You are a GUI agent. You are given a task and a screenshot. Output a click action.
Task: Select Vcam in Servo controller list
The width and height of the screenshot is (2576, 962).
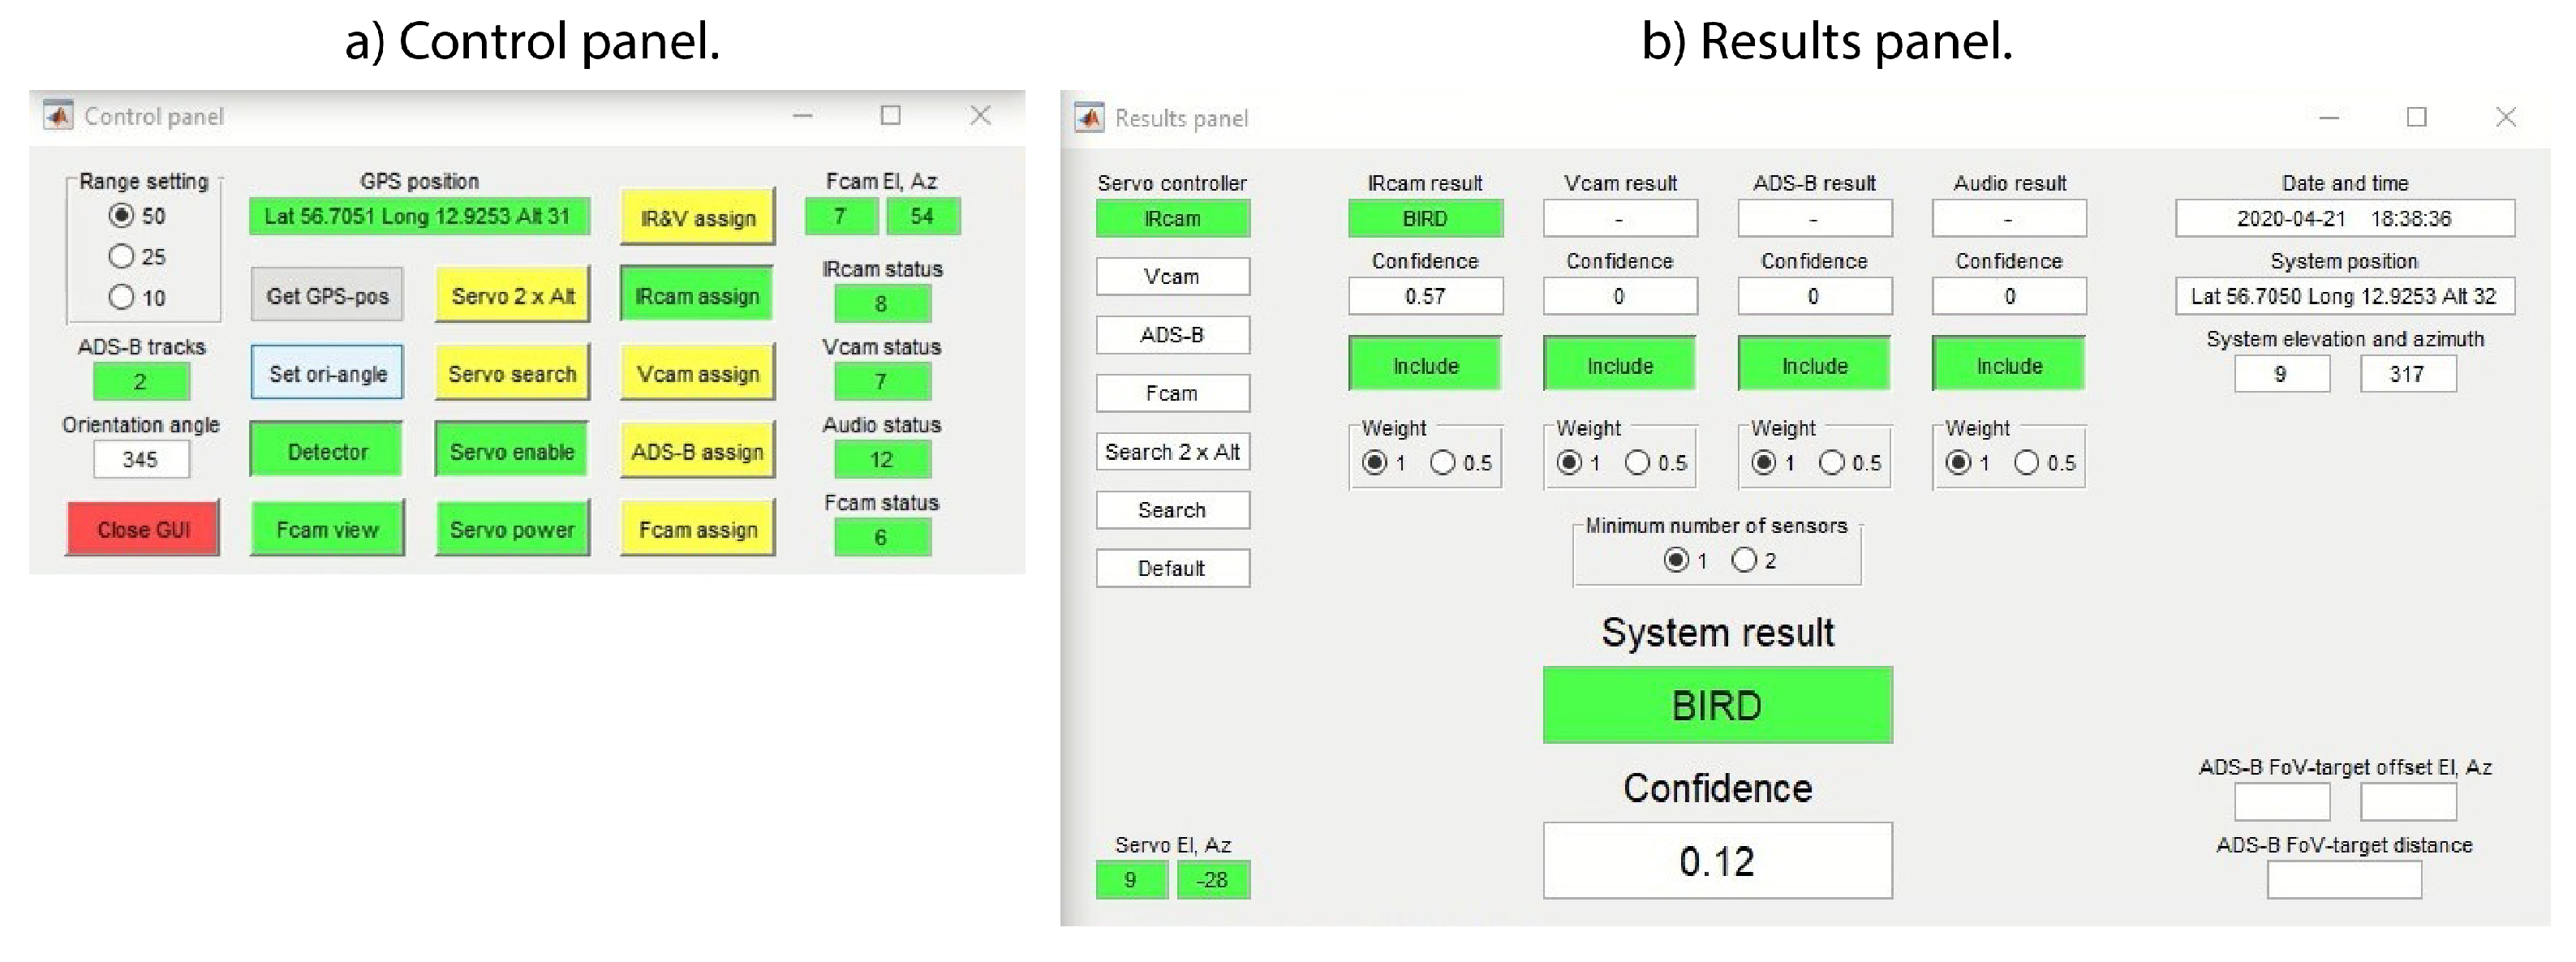(1172, 276)
